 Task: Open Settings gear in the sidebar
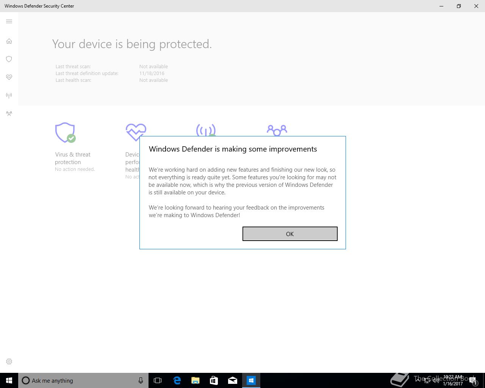(x=9, y=361)
